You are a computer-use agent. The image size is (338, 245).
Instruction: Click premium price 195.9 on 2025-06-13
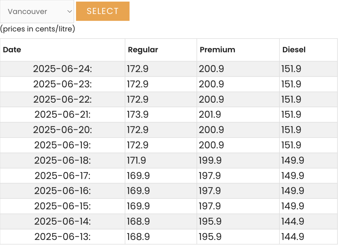tap(210, 237)
